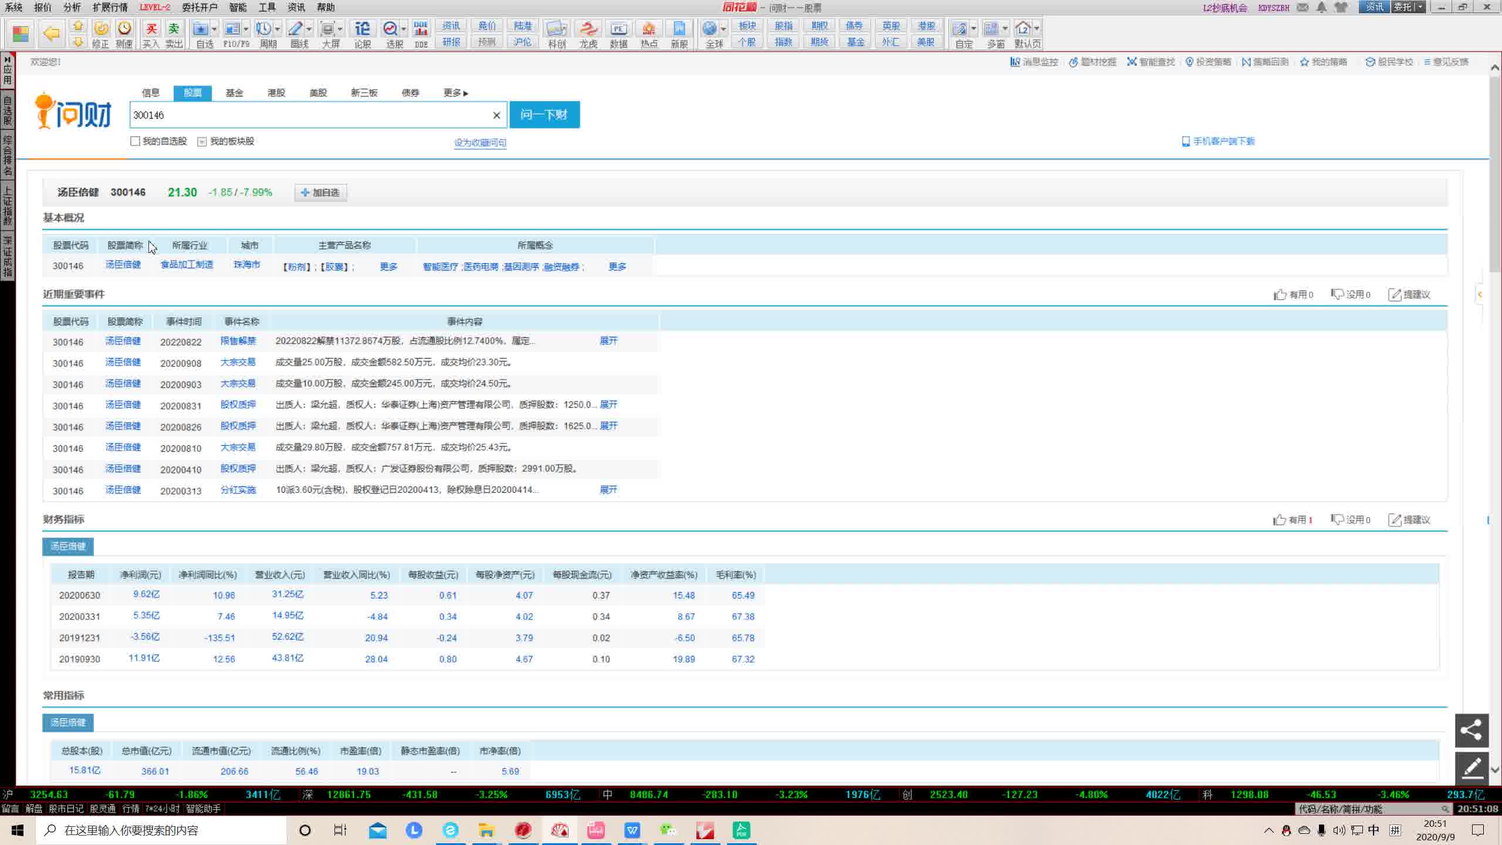This screenshot has height=845, width=1502.
Task: Open the 系统 menu
Action: 13,7
